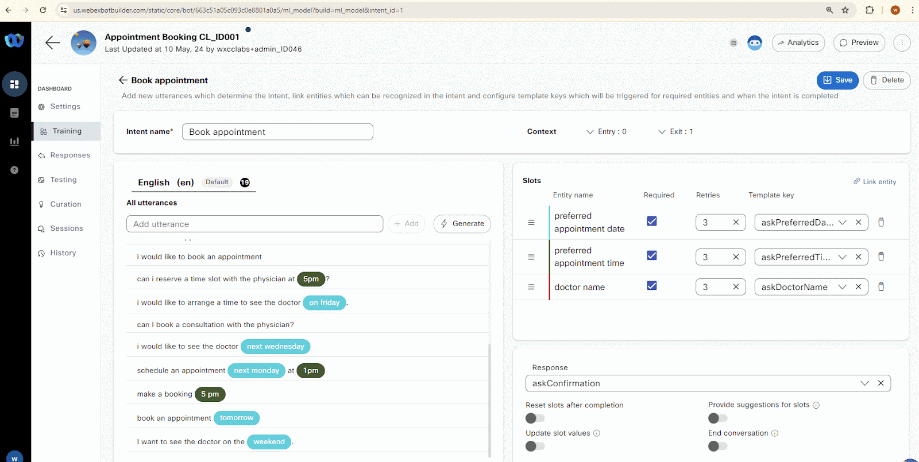Uncheck Required for preferred appointment time
The width and height of the screenshot is (919, 462).
[652, 256]
